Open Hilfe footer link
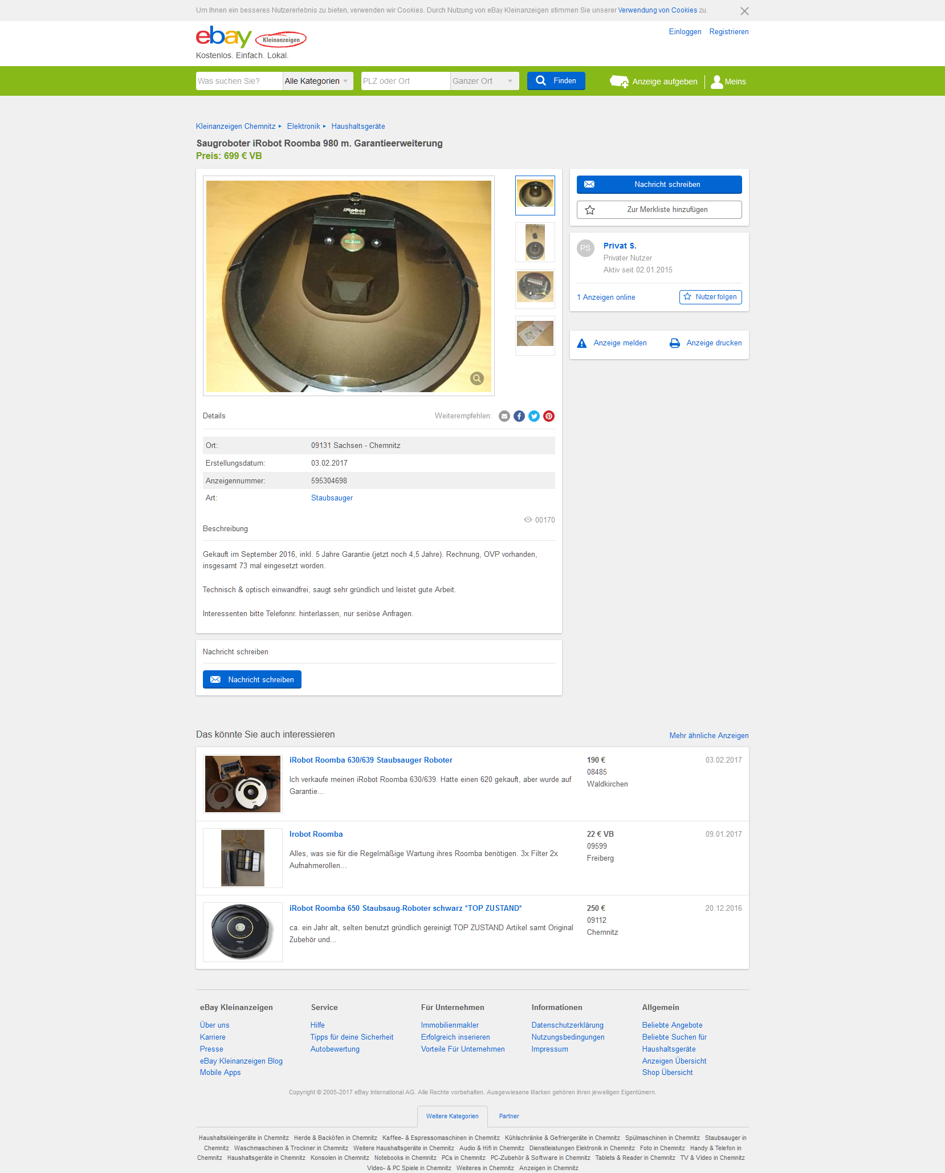945x1173 pixels. pos(317,1025)
